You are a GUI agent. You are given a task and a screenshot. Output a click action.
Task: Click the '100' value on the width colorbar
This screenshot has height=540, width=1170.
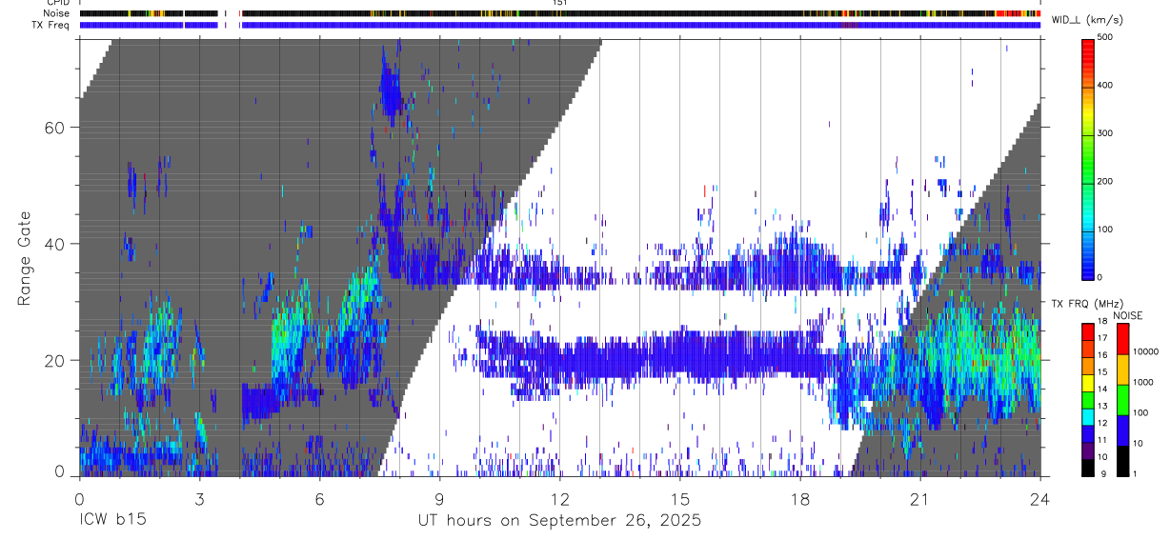click(x=1106, y=230)
